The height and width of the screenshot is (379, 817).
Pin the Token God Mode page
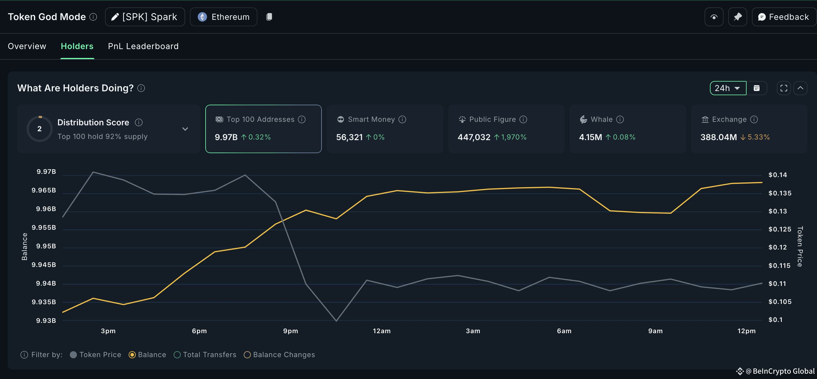[x=737, y=17]
